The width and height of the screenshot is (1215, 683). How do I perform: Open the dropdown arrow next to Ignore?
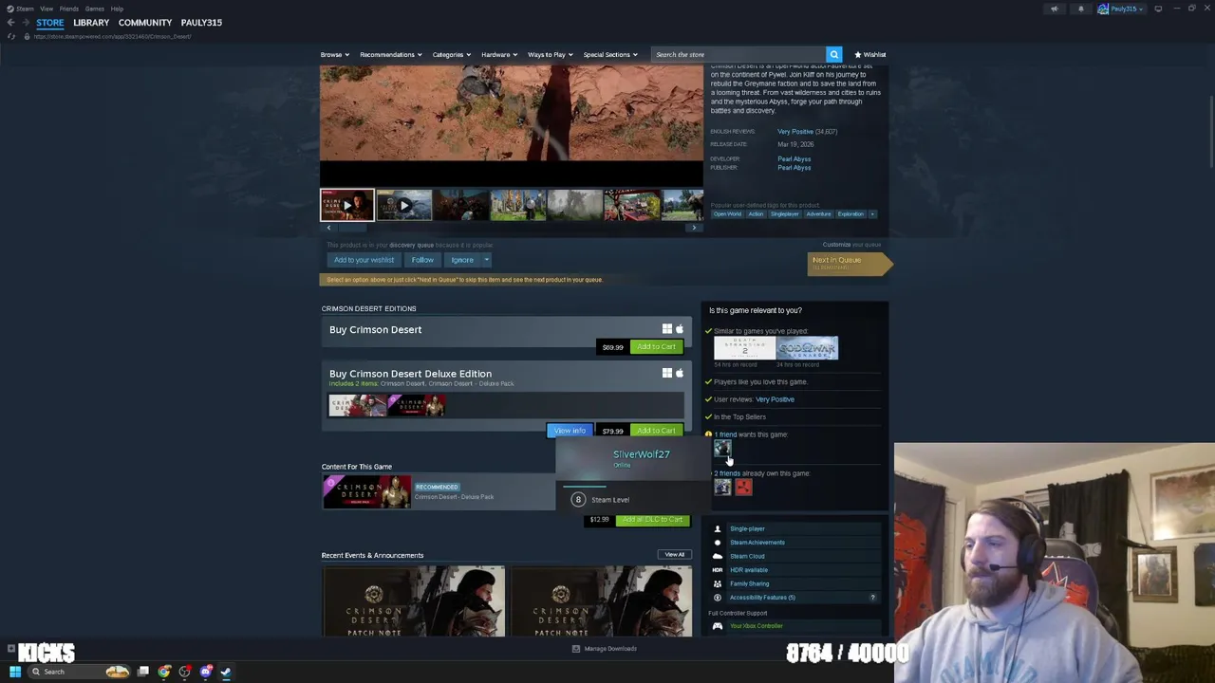pyautogui.click(x=487, y=260)
